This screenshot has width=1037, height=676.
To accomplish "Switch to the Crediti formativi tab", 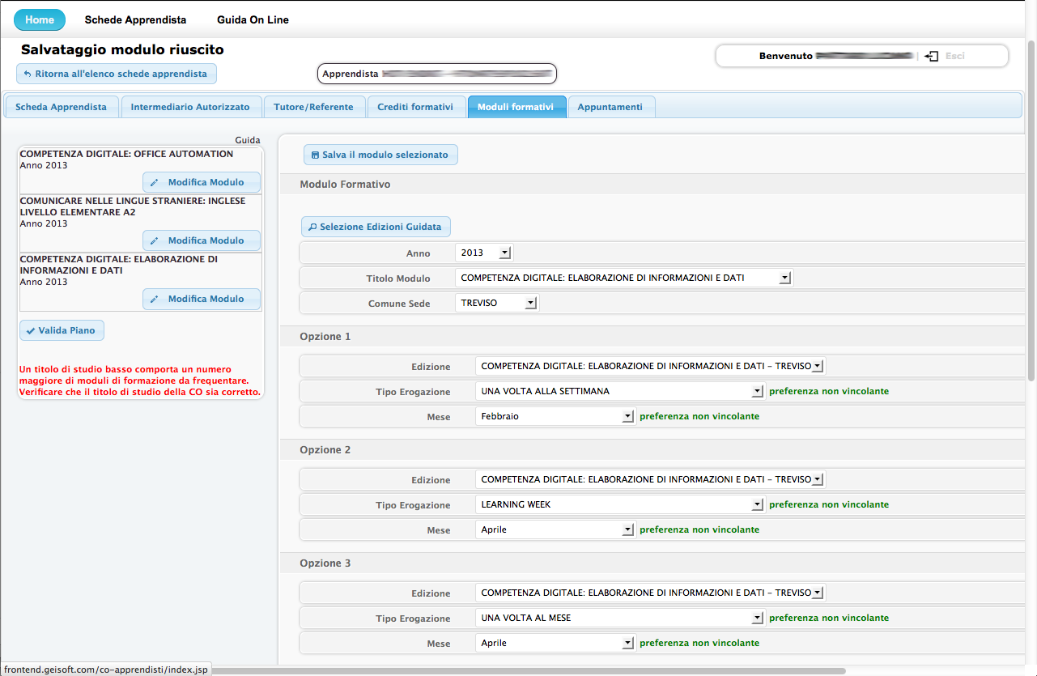I will point(415,107).
